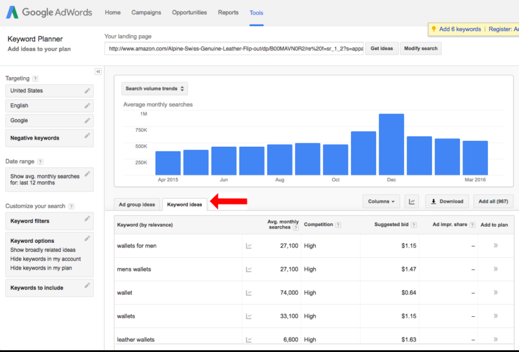Edit Keywords to include pencil icon

[87, 285]
